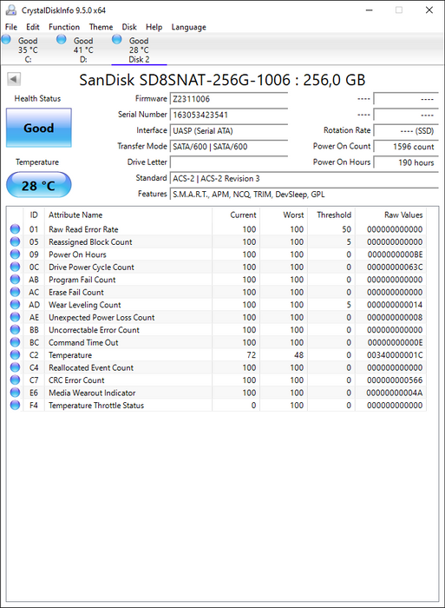Open the Disk menu
445x608 pixels.
(x=129, y=27)
